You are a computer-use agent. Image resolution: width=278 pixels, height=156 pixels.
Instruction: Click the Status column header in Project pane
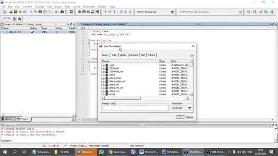tap(36, 28)
